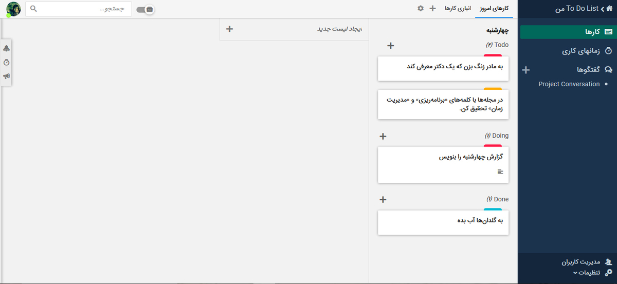Add a card to Done section
This screenshot has width=617, height=284.
tap(383, 200)
